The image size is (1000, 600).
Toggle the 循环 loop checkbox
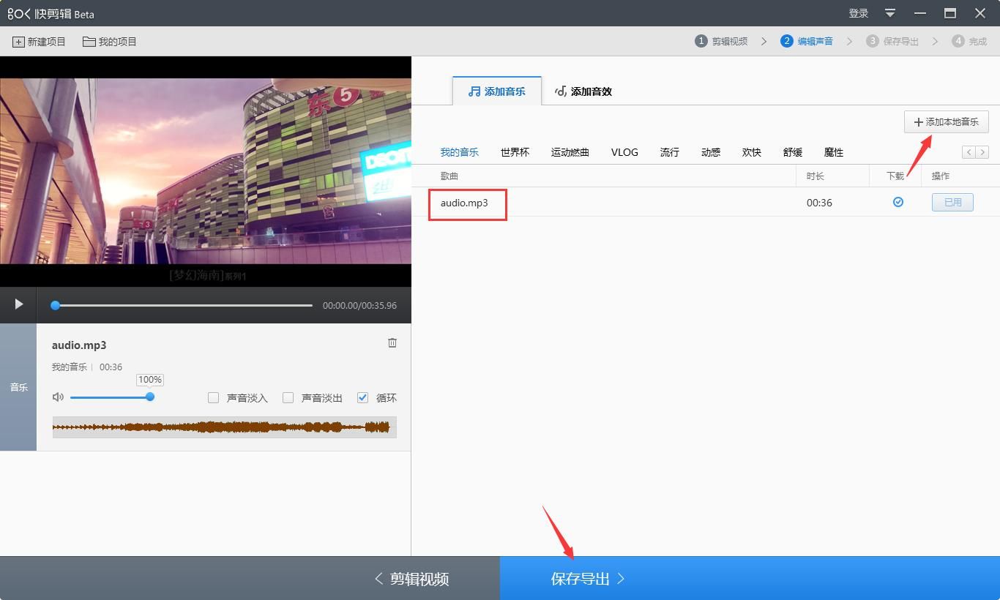(x=362, y=397)
